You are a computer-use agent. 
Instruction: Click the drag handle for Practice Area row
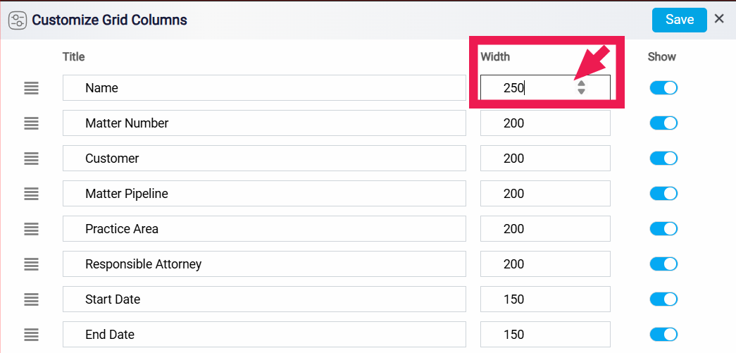[31, 228]
